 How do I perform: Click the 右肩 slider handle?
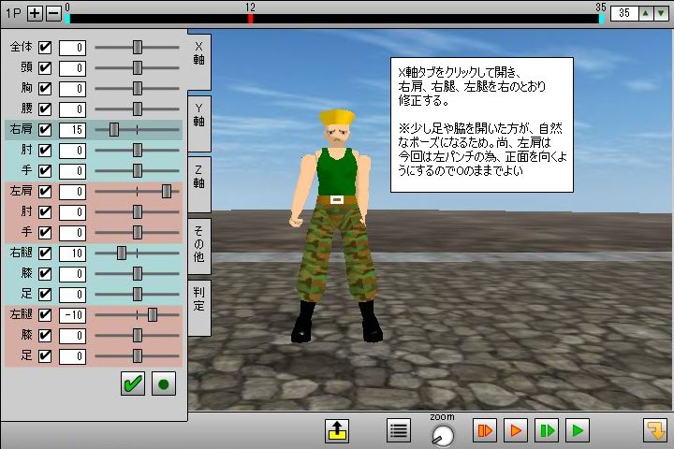[114, 130]
